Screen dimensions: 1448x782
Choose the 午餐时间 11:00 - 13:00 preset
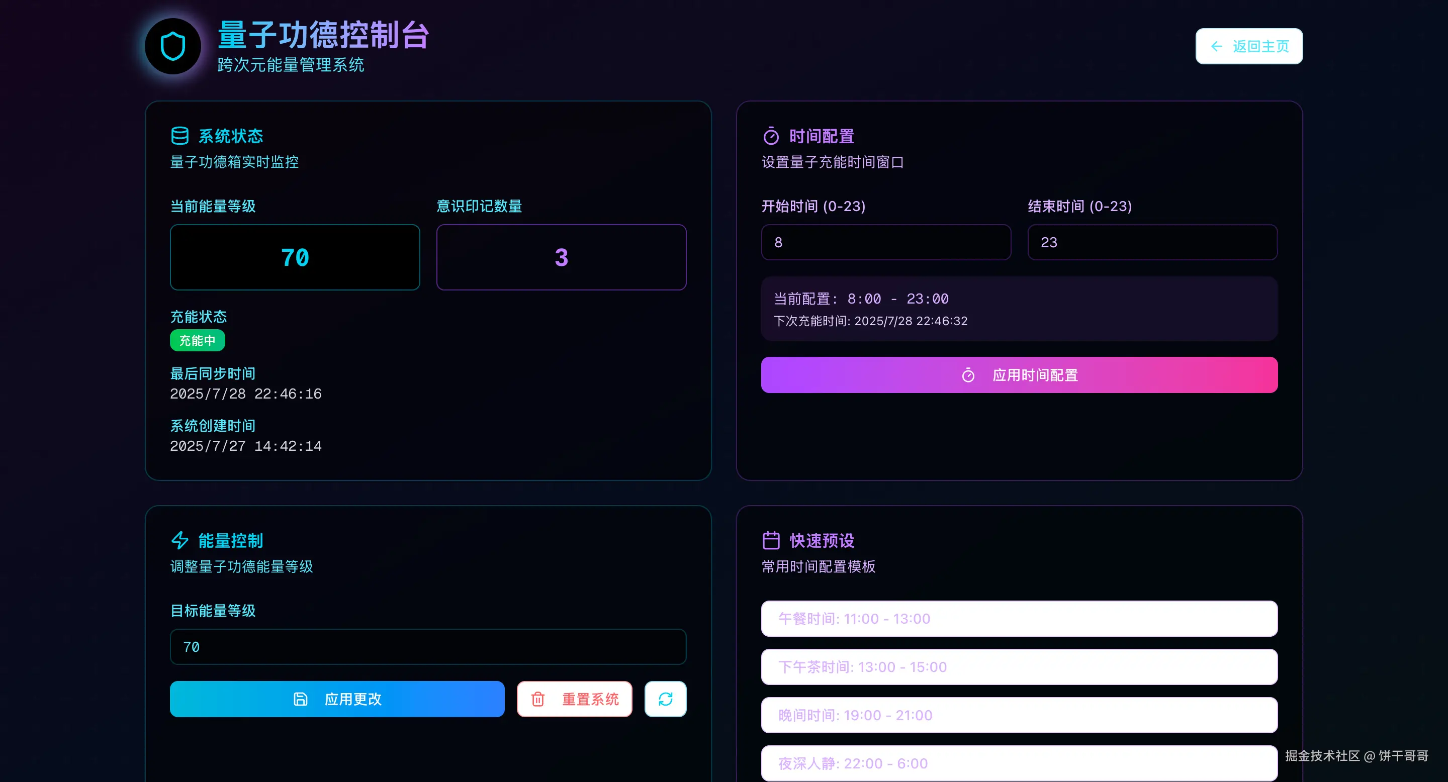1019,619
